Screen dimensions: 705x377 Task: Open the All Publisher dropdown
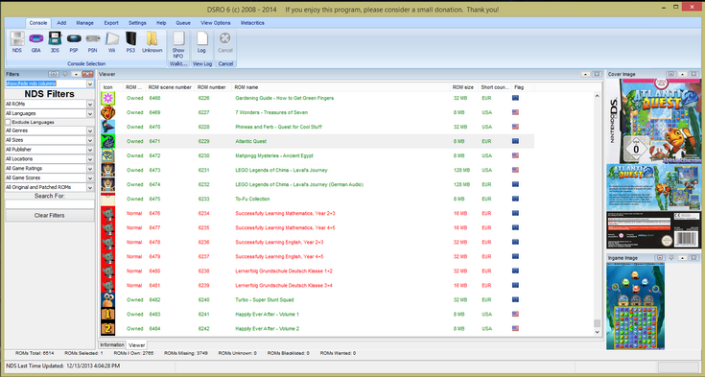90,150
